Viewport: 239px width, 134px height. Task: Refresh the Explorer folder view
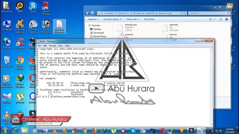[x=184, y=13]
